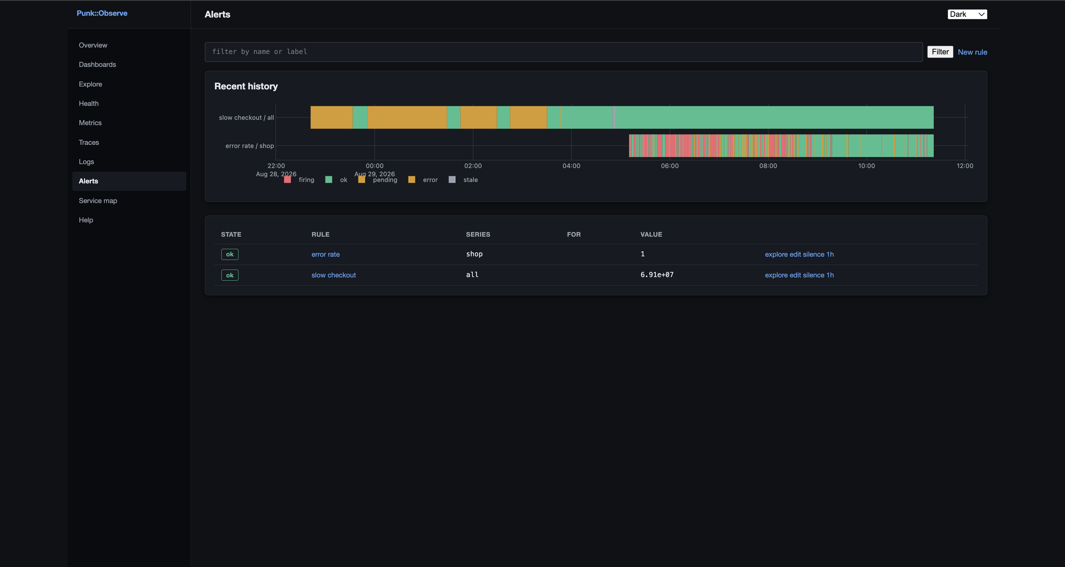Click the SERIES column header
The image size is (1065, 567).
(x=478, y=234)
